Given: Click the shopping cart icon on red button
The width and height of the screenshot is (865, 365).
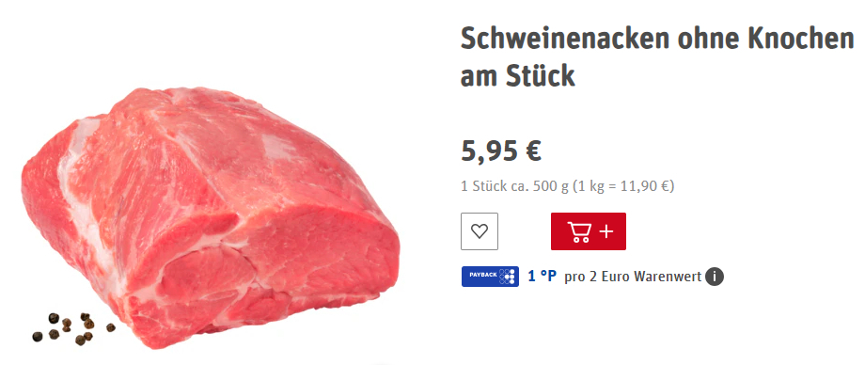Looking at the screenshot, I should click(578, 231).
